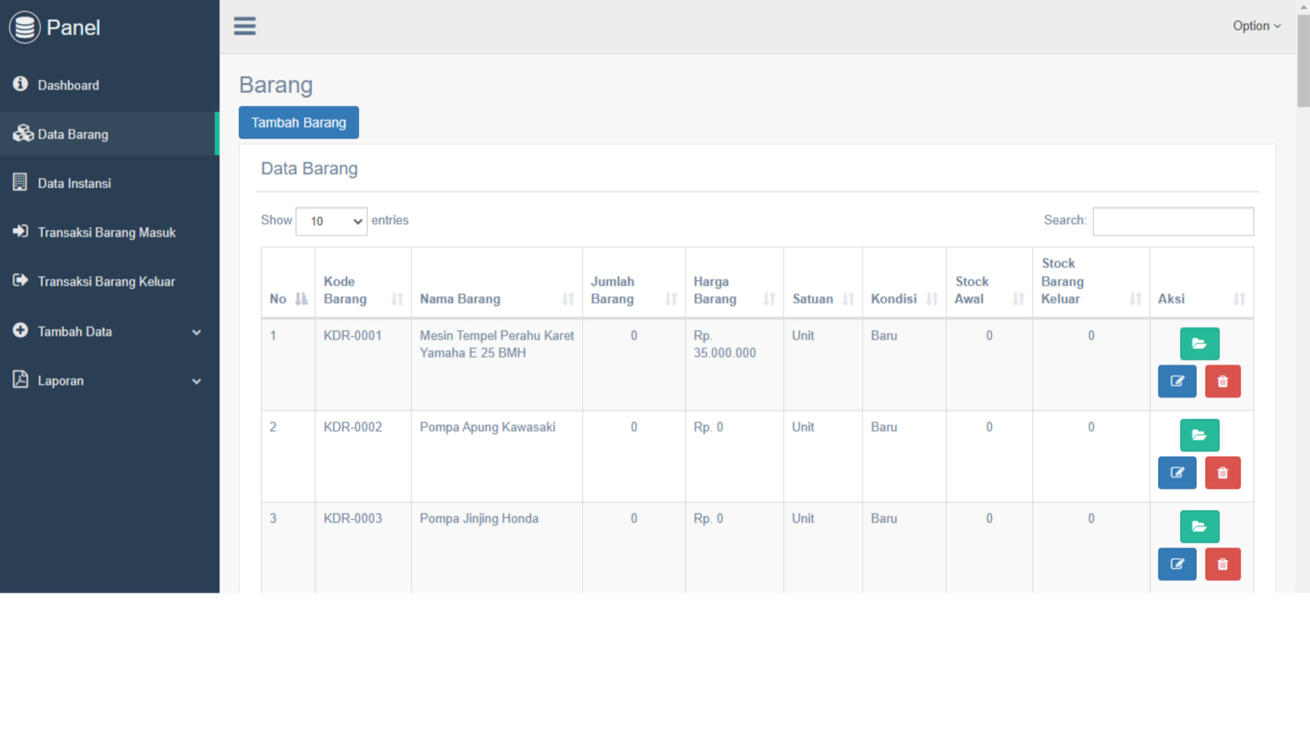
Task: Sort table by Stock Awal column
Action: coord(989,283)
